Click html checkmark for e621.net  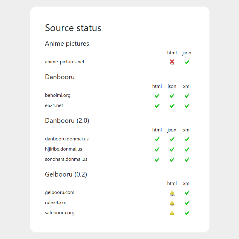(x=157, y=106)
